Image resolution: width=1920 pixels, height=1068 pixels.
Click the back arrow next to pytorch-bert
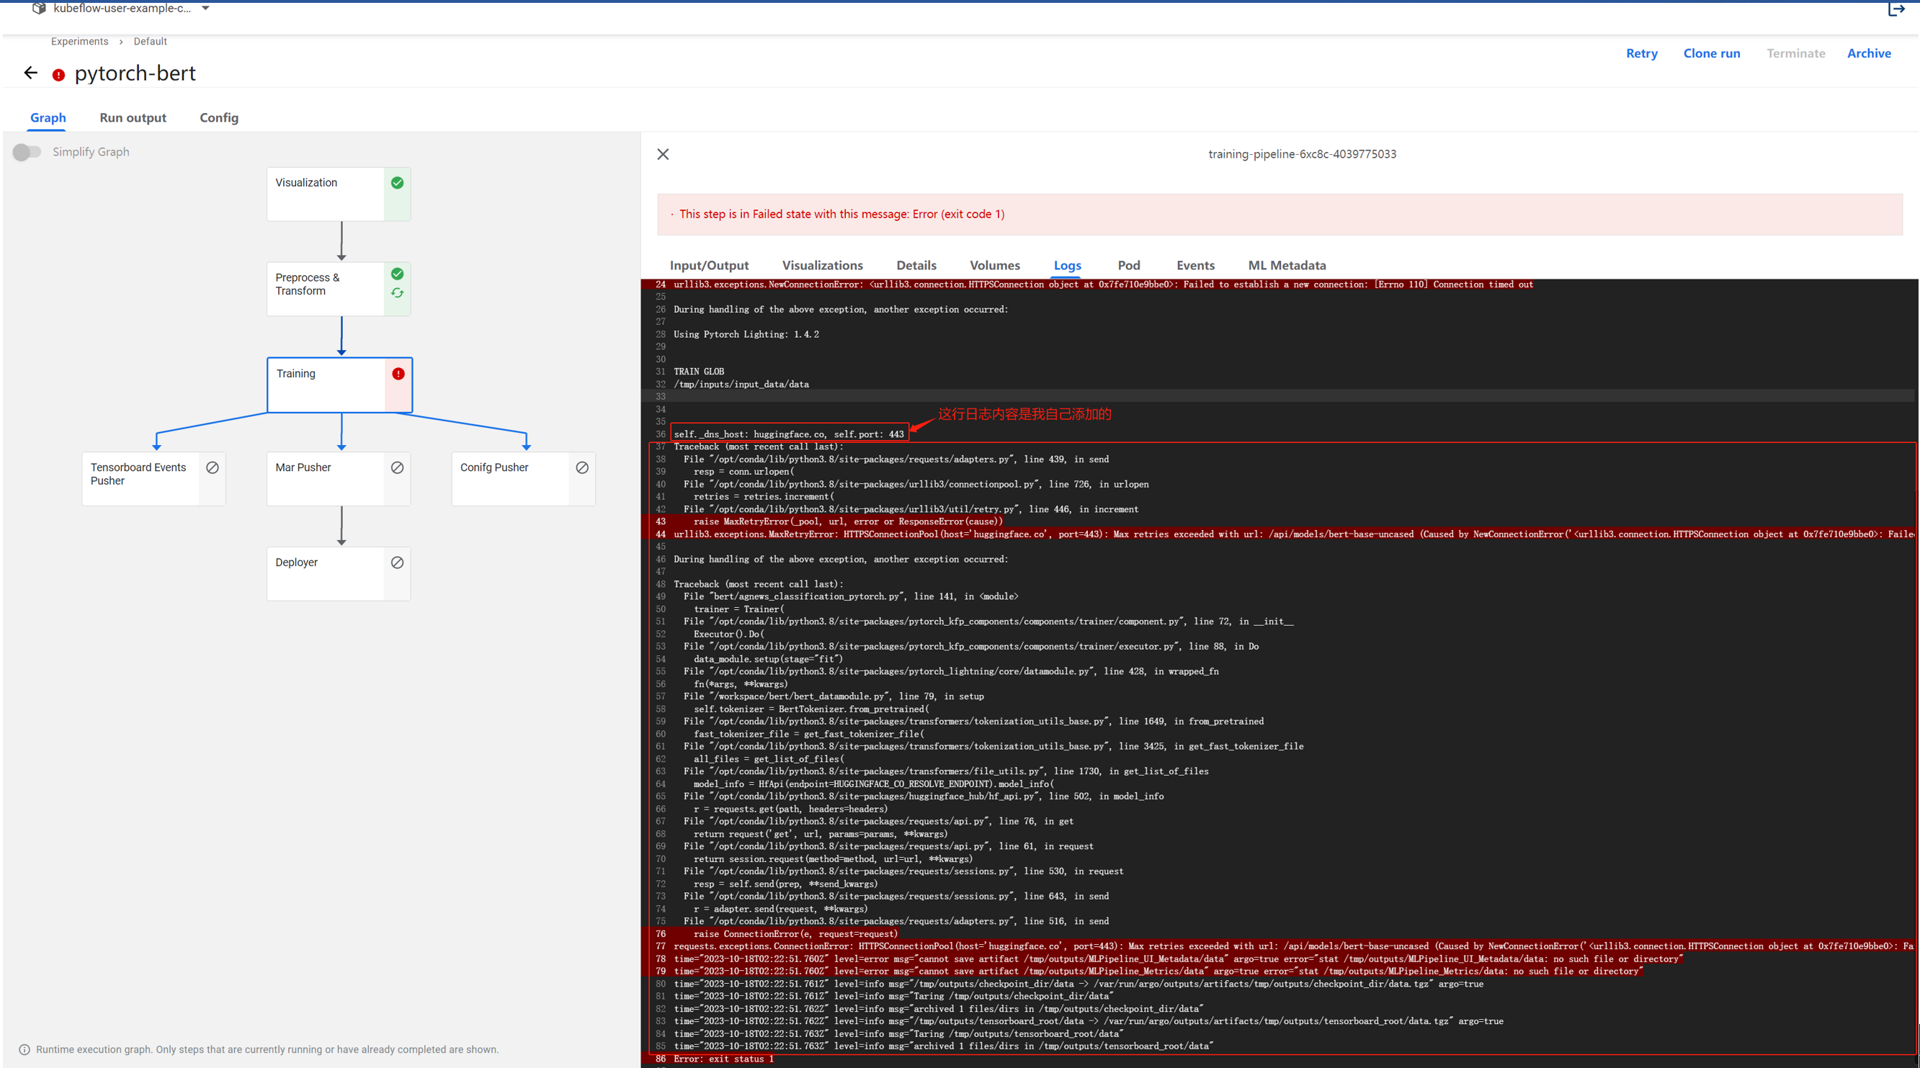point(30,73)
